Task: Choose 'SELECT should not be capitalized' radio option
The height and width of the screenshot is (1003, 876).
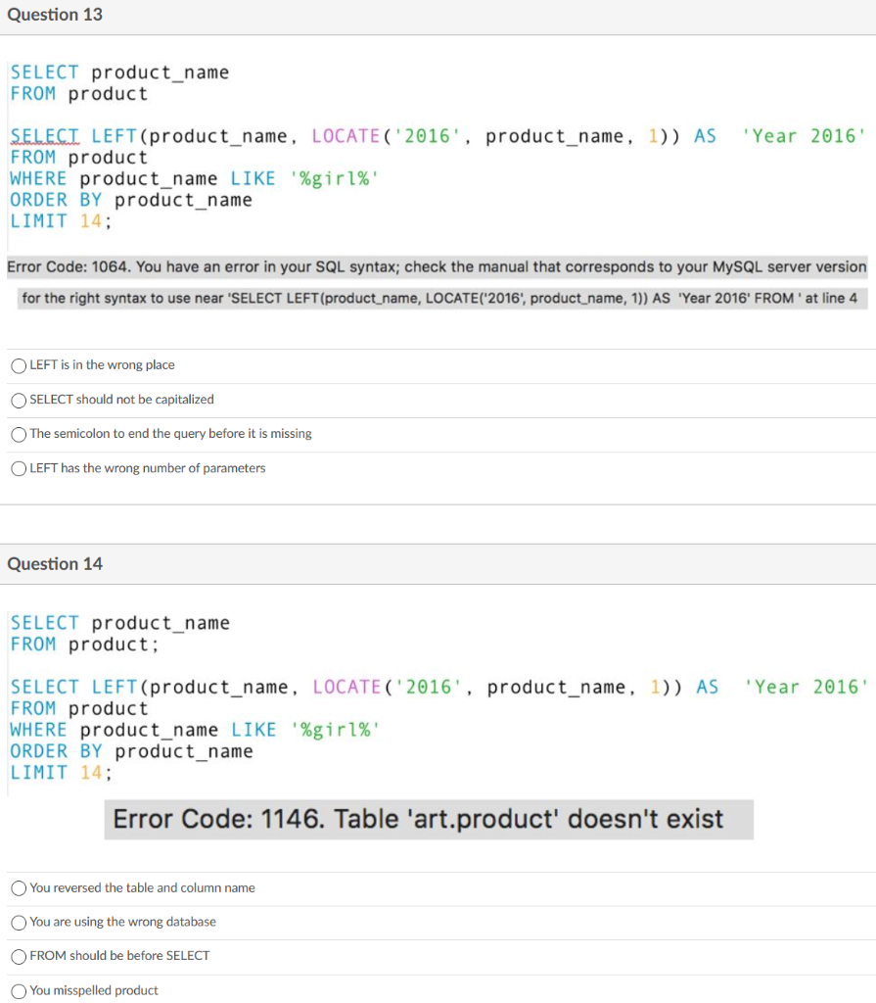Action: coord(19,401)
